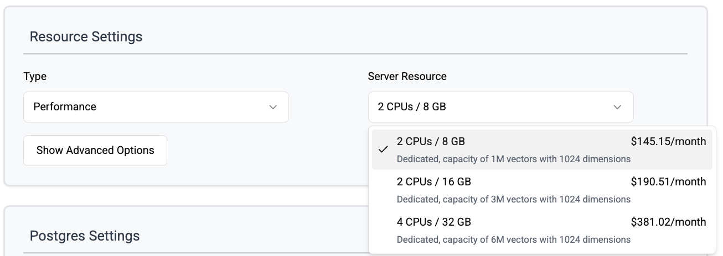Open the Type dropdown showing Performance
This screenshot has width=723, height=256.
pos(156,107)
